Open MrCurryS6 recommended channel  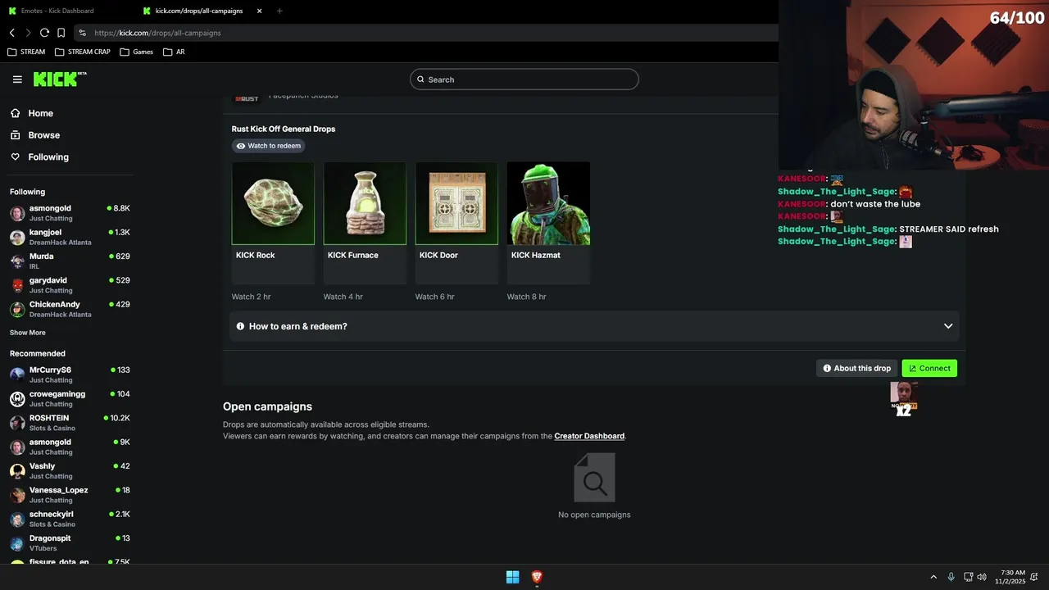pyautogui.click(x=70, y=374)
